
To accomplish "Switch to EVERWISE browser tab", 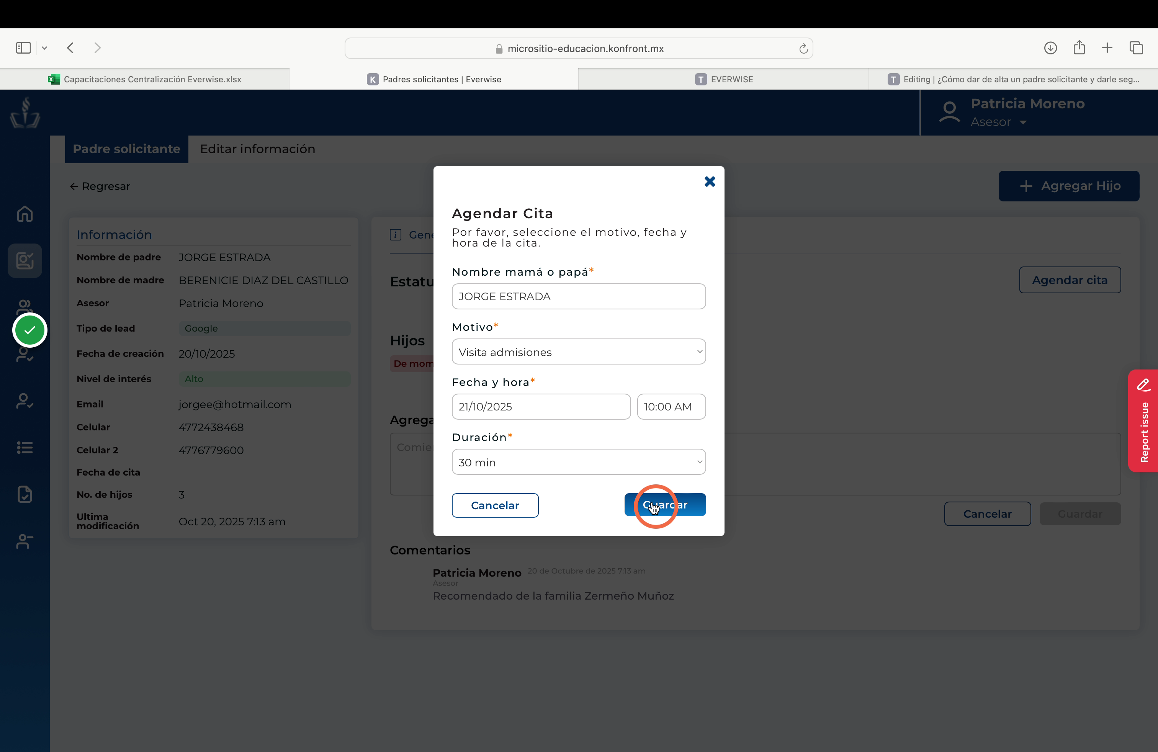I will coord(723,79).
